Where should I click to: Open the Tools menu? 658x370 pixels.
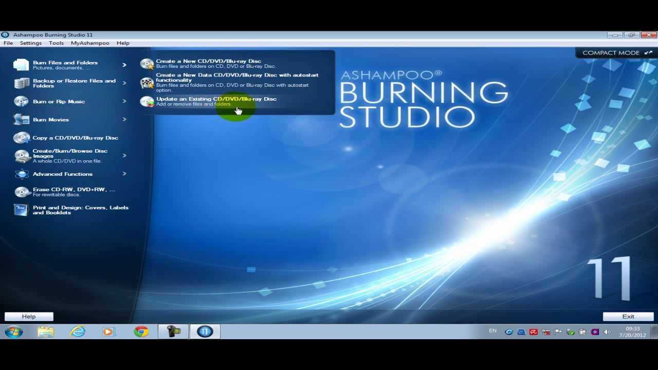[x=57, y=43]
